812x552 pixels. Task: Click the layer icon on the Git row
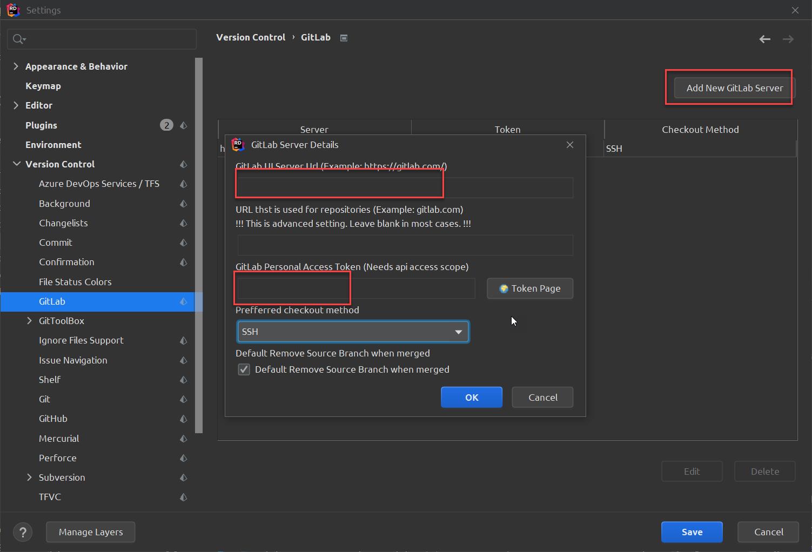pyautogui.click(x=184, y=399)
